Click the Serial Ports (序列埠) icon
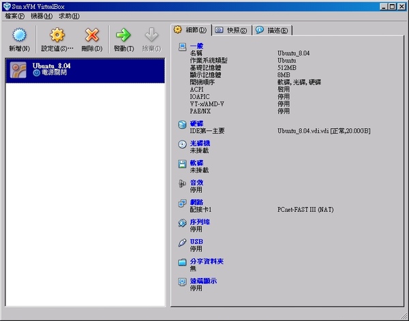This screenshot has width=409, height=321. coord(182,223)
